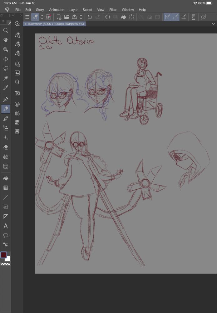The width and height of the screenshot is (217, 313).
Task: Select the Airbrush tool
Action: tap(6, 128)
